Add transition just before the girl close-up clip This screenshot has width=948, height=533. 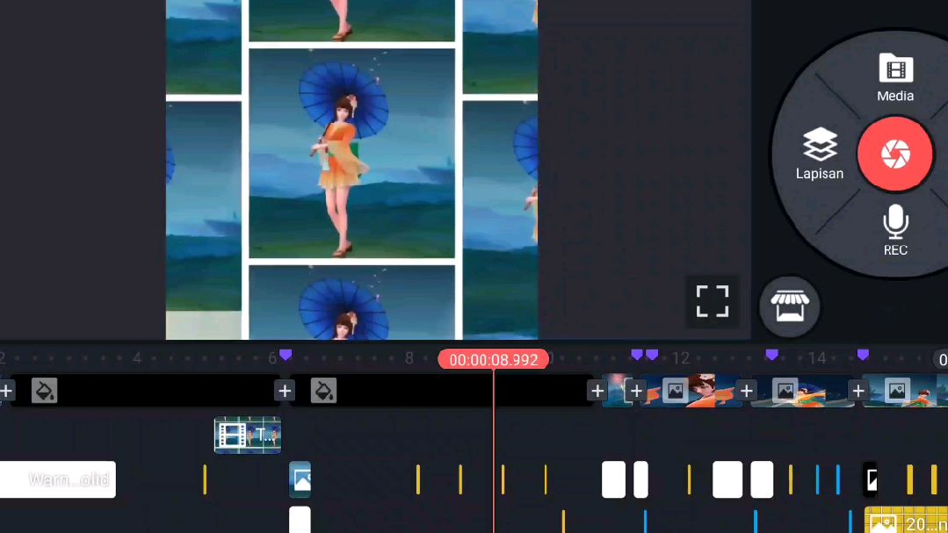pyautogui.click(x=636, y=391)
